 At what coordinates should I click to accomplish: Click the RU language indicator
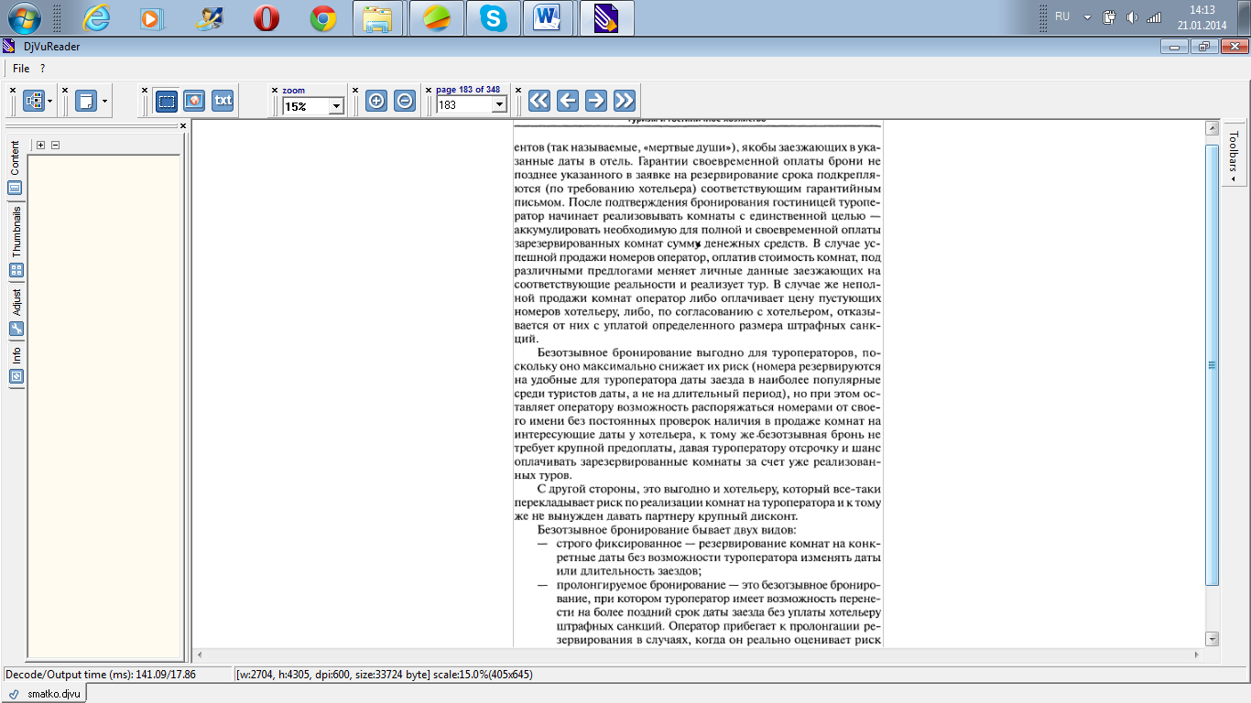point(1062,16)
